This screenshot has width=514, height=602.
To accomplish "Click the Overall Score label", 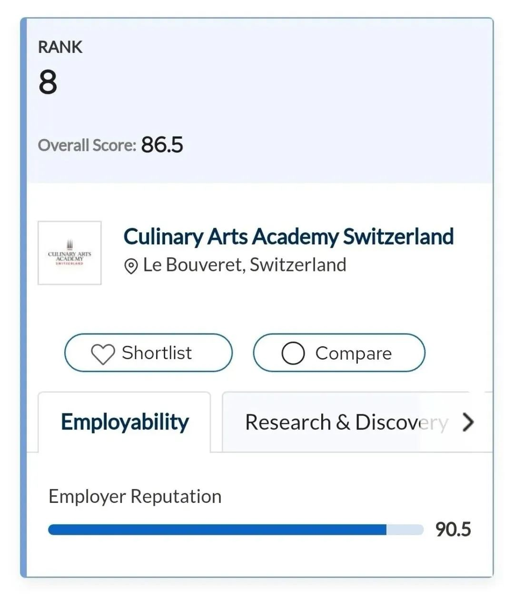I will coord(87,145).
